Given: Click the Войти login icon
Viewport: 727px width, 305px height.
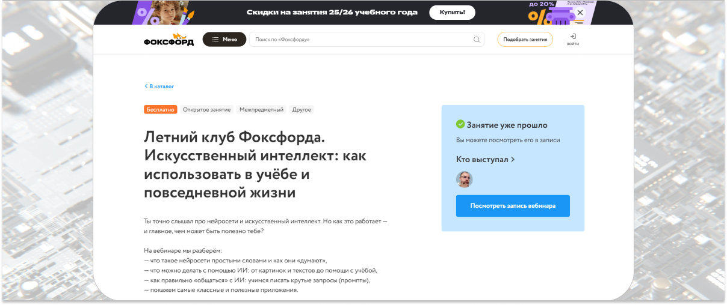Looking at the screenshot, I should (x=573, y=40).
